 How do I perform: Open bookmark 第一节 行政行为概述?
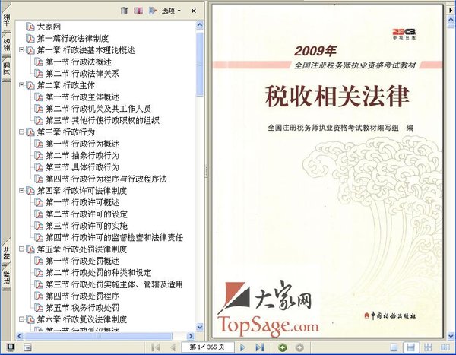[x=82, y=144]
